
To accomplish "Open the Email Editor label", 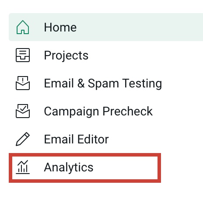I will pos(76,139).
